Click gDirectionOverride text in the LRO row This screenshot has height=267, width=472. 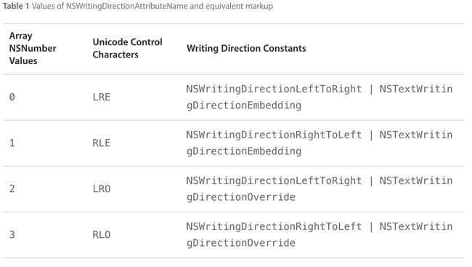241,197
